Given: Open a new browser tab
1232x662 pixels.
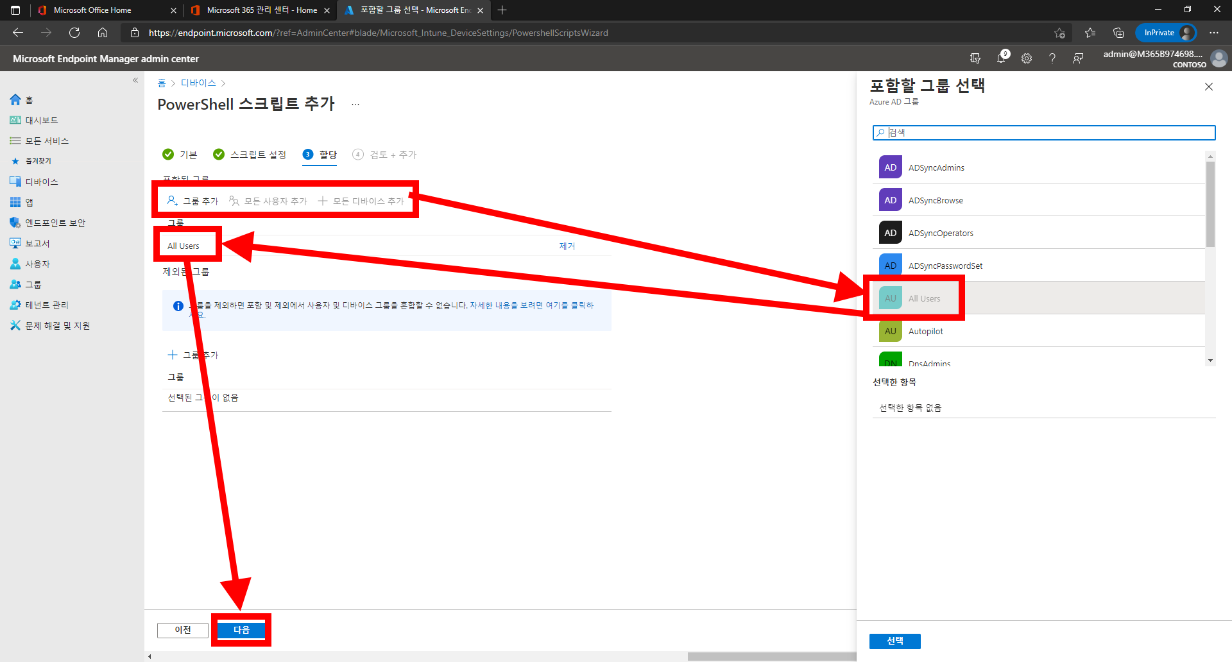Looking at the screenshot, I should coord(502,10).
